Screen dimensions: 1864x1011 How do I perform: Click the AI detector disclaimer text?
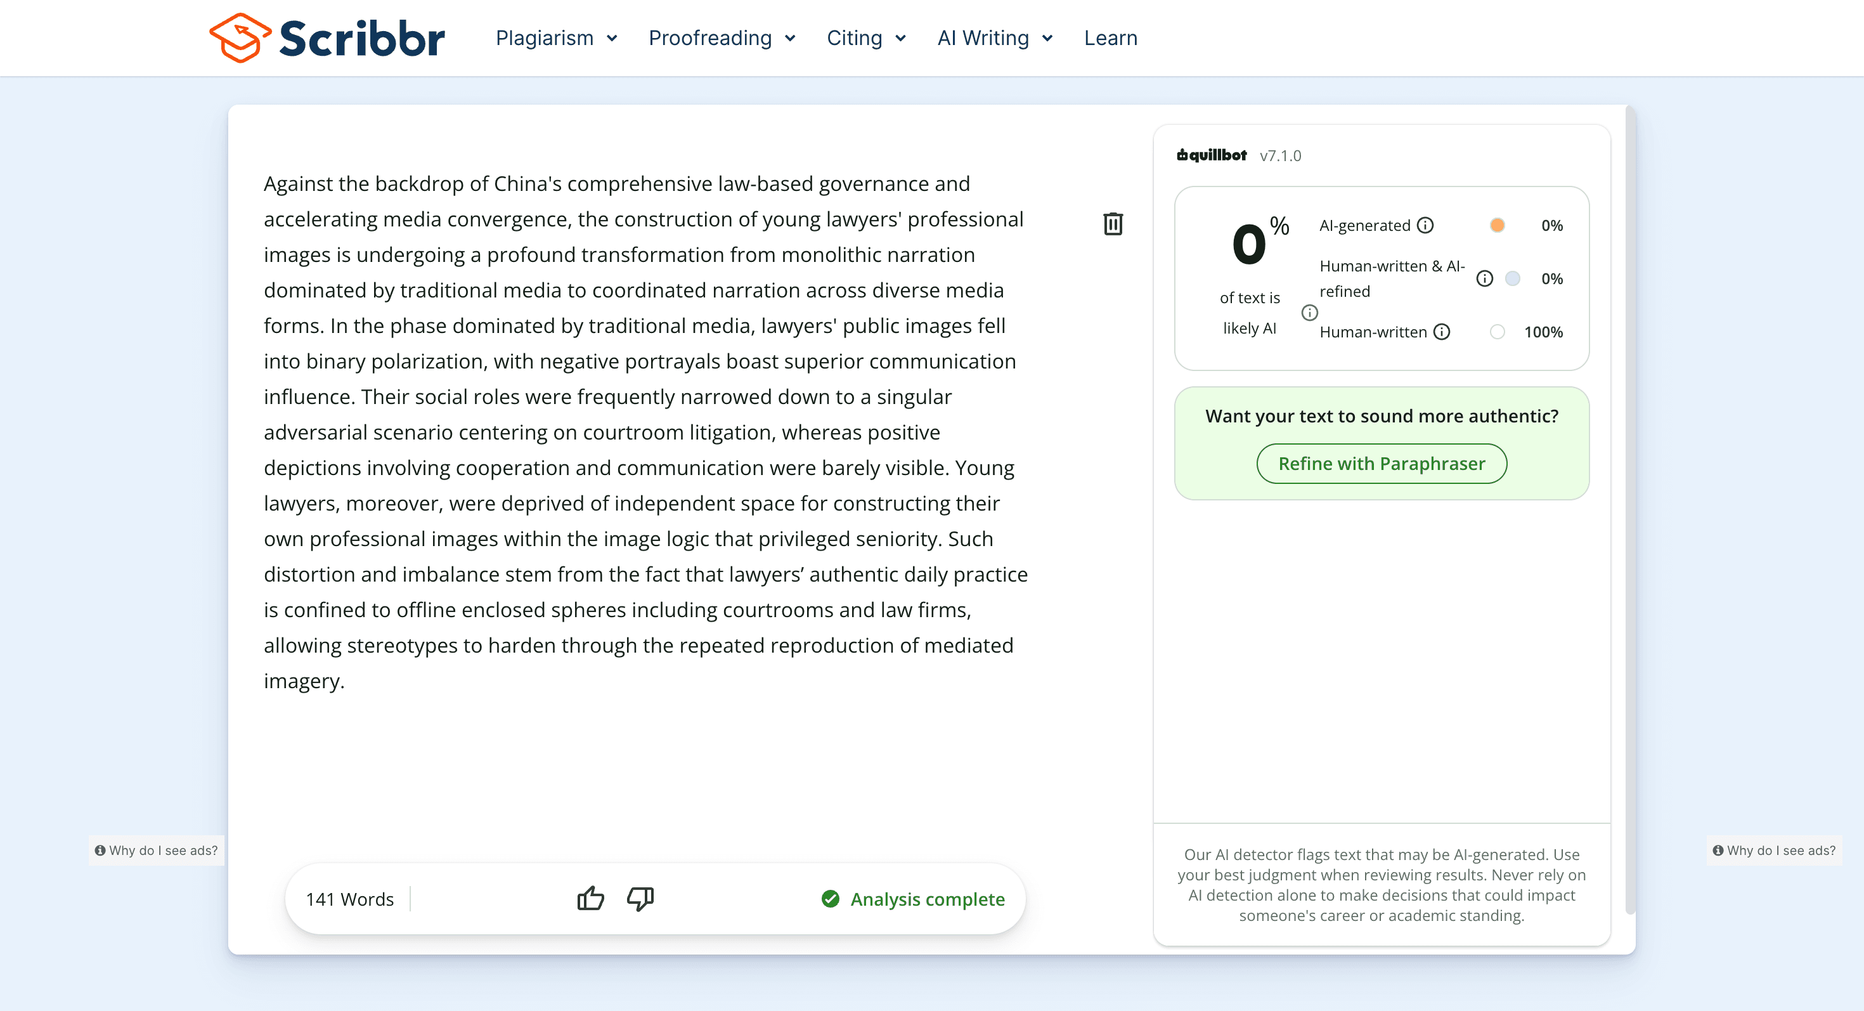pos(1382,884)
